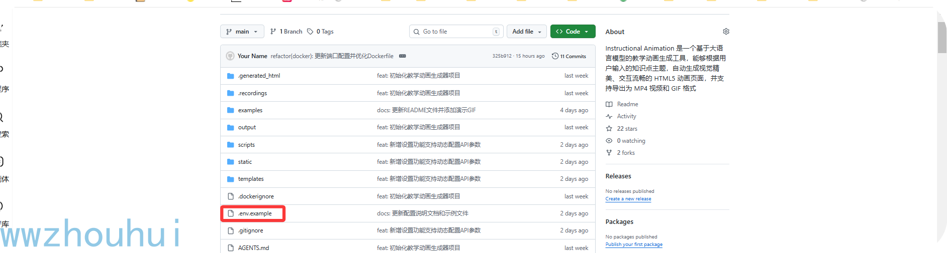This screenshot has width=947, height=253.
Task: Click the branch icon in main selector
Action: [229, 32]
